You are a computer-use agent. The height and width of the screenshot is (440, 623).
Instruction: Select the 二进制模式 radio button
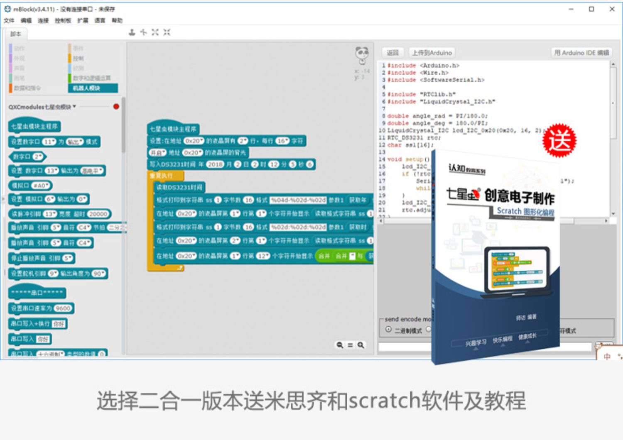388,330
